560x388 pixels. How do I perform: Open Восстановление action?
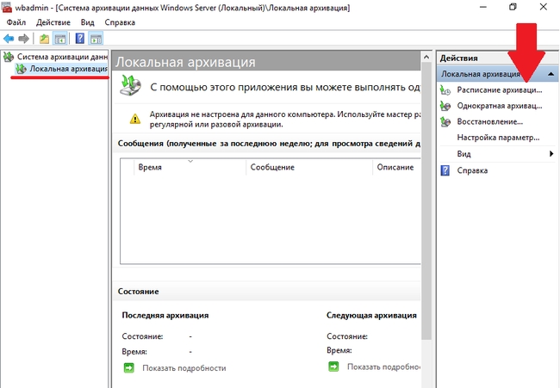tap(489, 122)
